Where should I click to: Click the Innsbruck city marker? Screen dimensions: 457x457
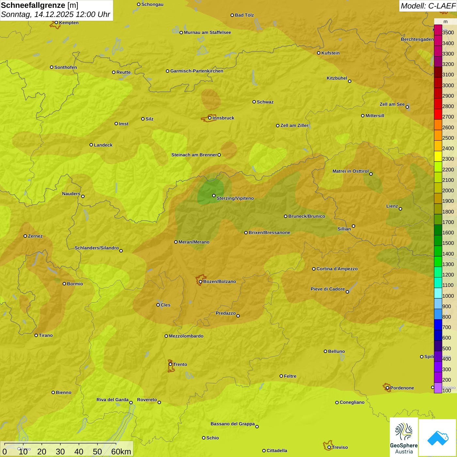[x=210, y=118]
